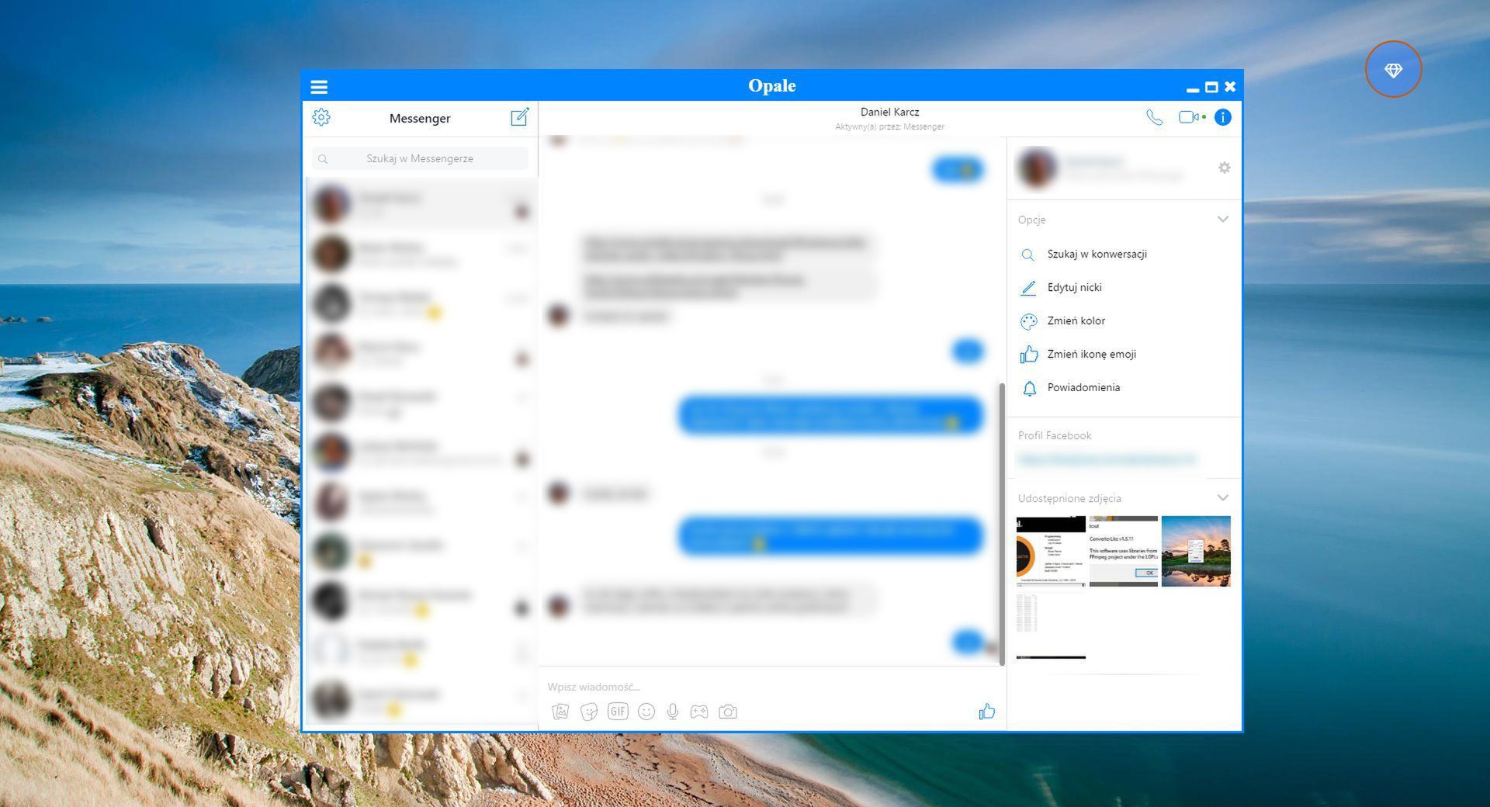Open Powiadomienia notification settings

tap(1083, 387)
